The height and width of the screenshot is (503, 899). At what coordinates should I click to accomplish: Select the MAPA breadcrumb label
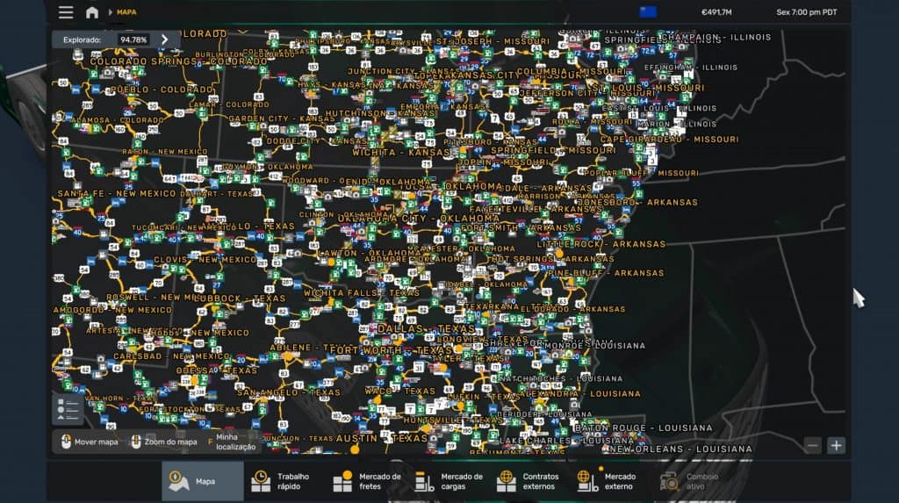point(126,12)
